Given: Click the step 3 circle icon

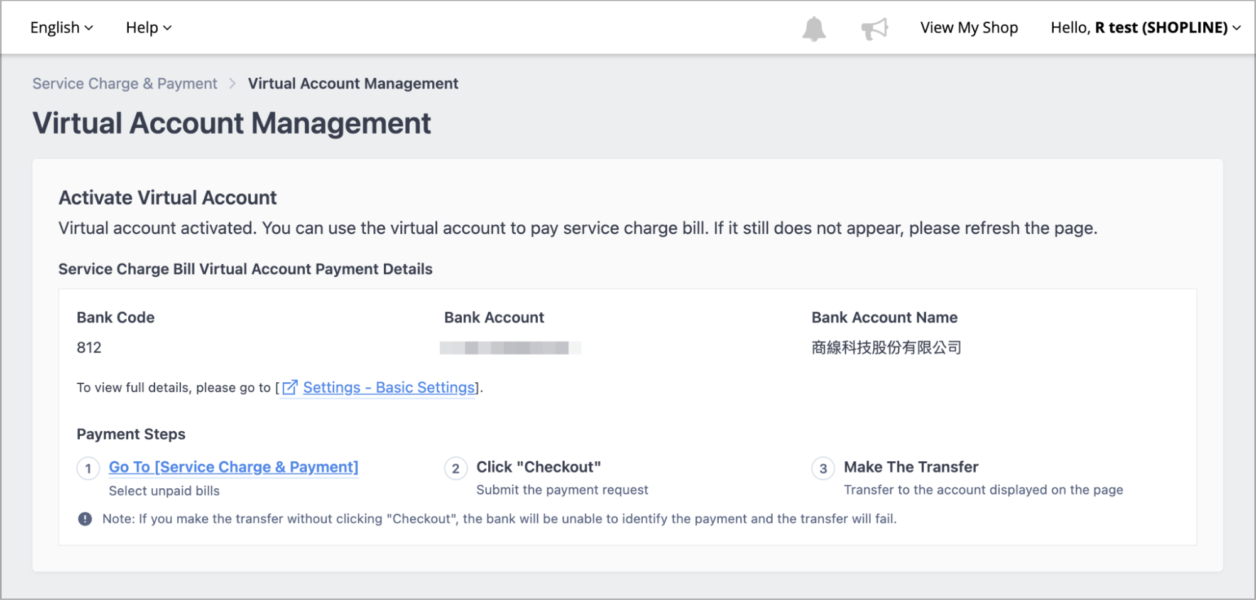Looking at the screenshot, I should coord(823,468).
